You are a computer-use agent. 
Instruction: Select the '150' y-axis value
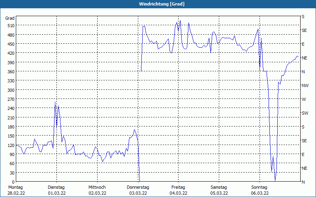point(11,136)
